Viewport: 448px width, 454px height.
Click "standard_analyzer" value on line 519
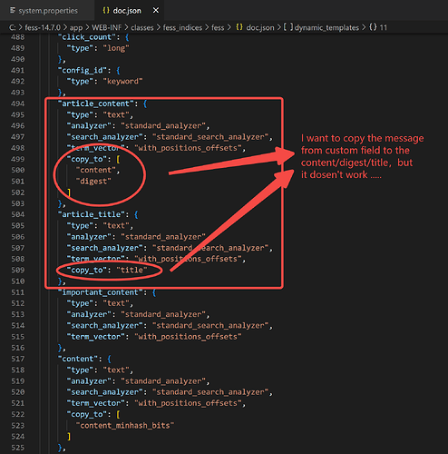coord(163,381)
